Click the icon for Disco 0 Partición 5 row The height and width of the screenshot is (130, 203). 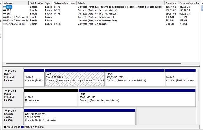(4, 21)
